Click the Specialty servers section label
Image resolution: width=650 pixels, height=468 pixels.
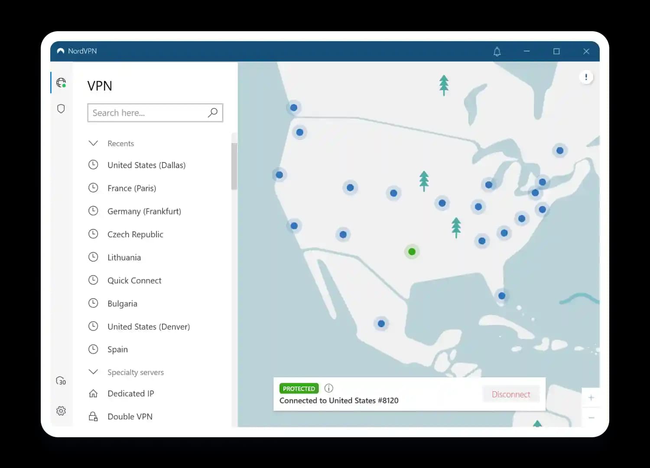click(136, 372)
